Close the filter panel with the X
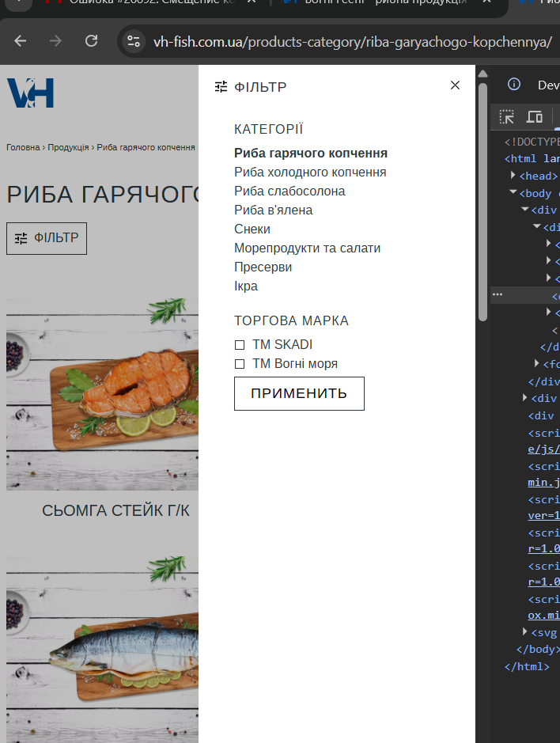Viewport: 560px width, 743px height. tap(455, 85)
